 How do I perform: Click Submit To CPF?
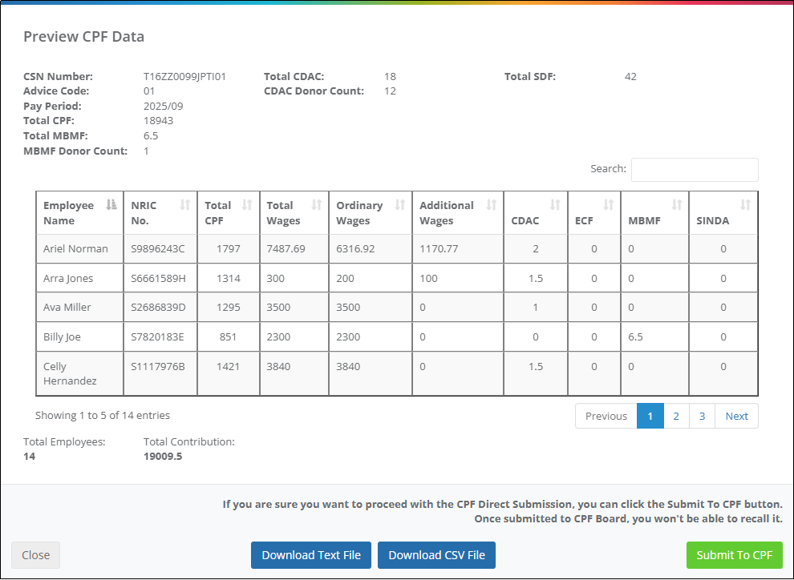[734, 555]
